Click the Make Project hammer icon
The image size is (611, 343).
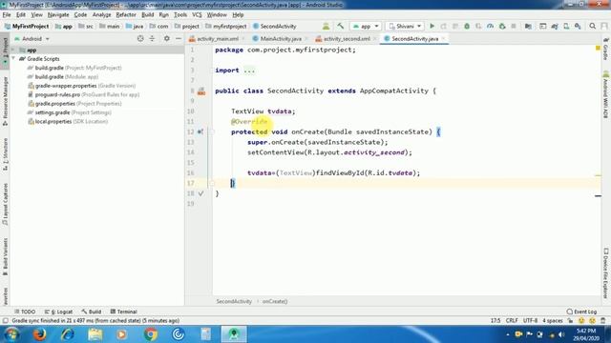pos(340,26)
